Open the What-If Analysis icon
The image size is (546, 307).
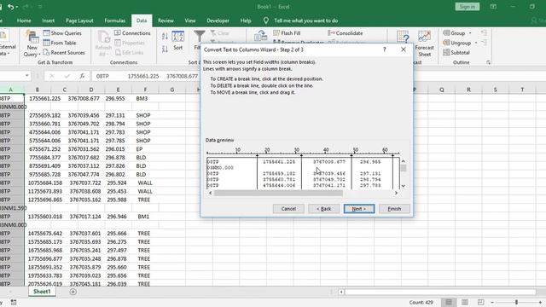click(x=403, y=37)
